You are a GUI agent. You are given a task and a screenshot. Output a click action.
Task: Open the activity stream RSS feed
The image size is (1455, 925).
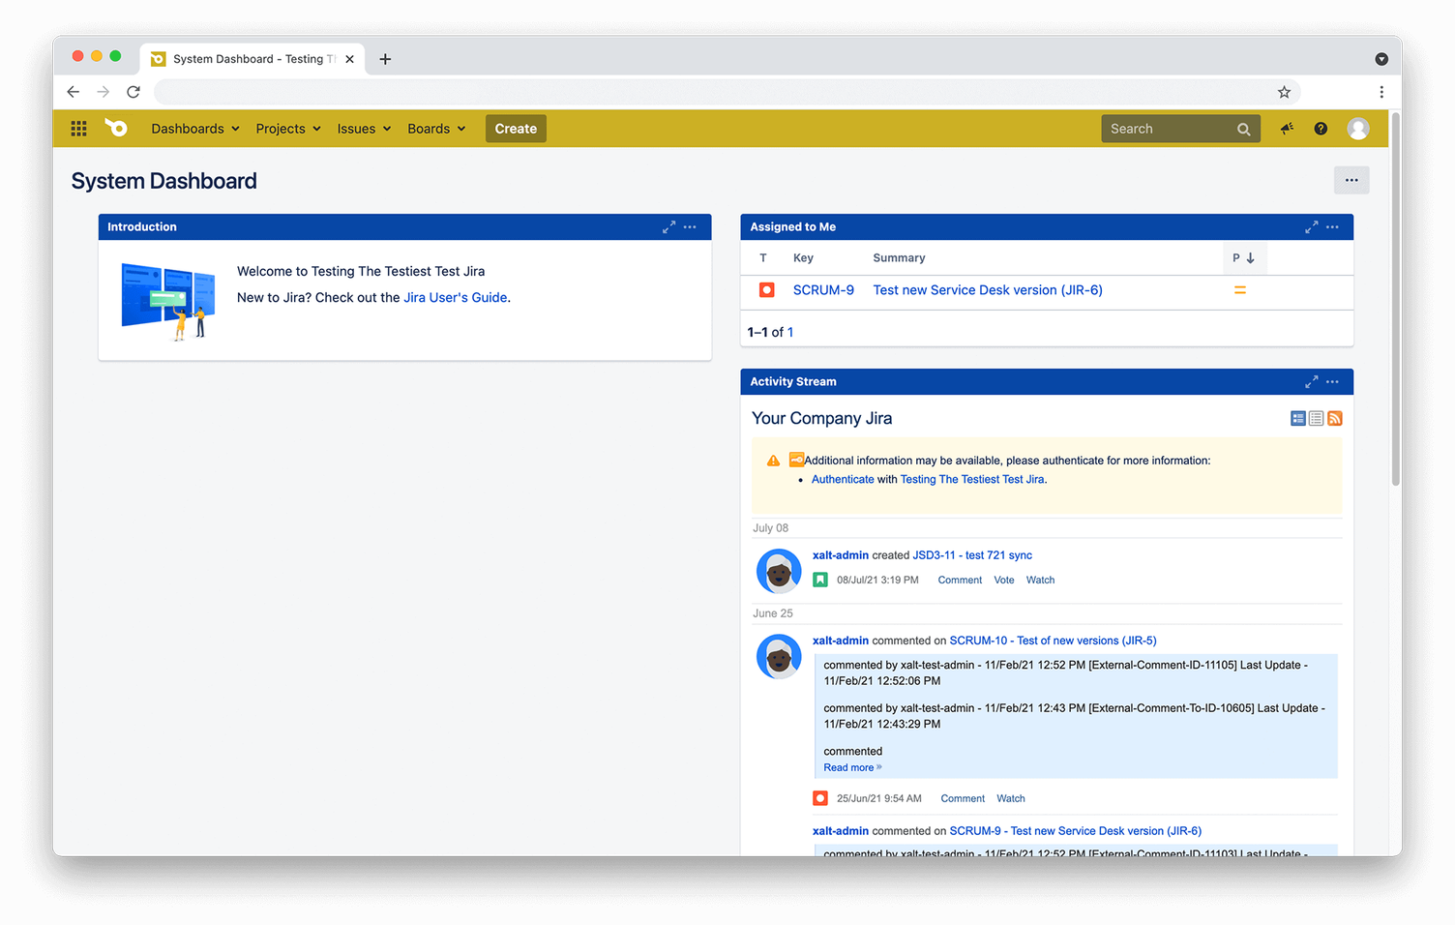[x=1335, y=418]
